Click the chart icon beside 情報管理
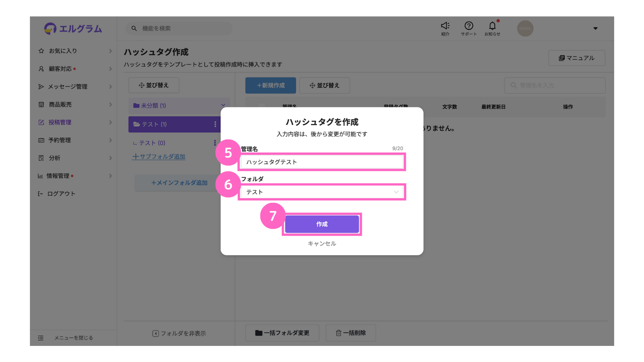Image resolution: width=644 pixels, height=362 pixels. coord(40,176)
